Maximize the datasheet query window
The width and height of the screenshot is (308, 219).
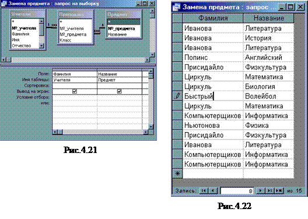[290, 7]
